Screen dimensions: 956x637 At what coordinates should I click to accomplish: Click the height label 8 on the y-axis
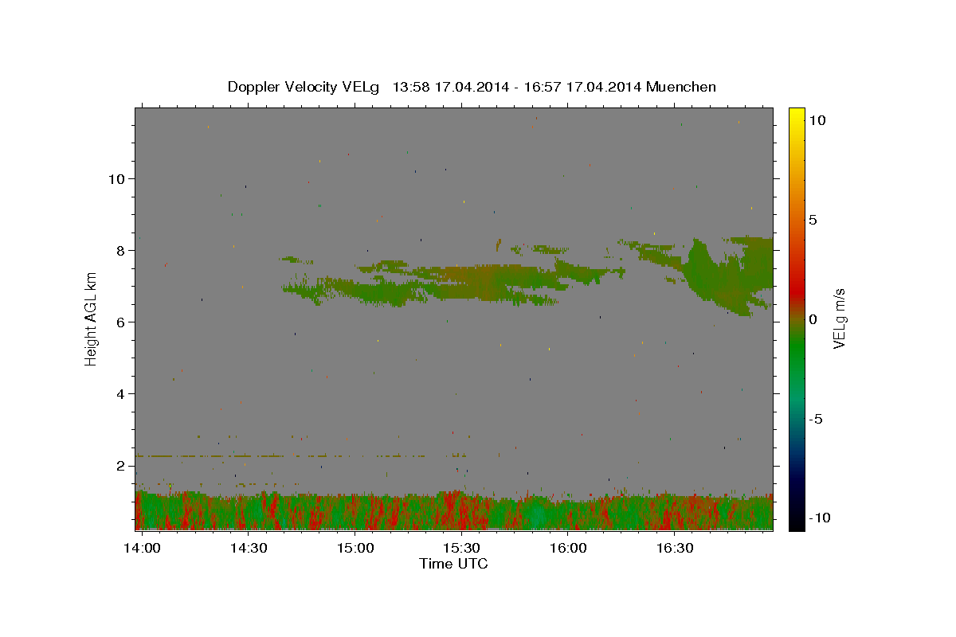[x=119, y=250]
